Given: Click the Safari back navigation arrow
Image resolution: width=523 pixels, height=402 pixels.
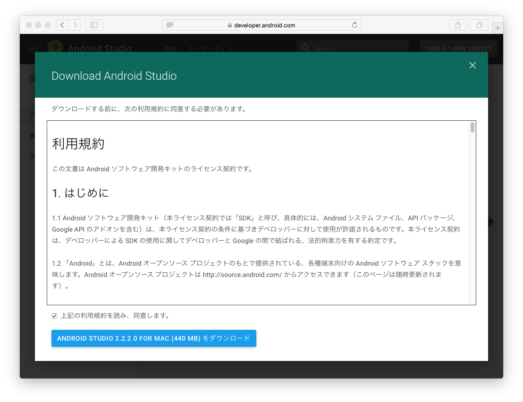Looking at the screenshot, I should (62, 25).
